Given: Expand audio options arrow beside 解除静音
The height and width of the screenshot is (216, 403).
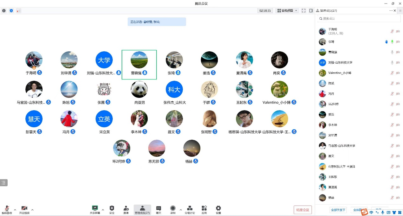Looking at the screenshot, I should coord(15,209).
